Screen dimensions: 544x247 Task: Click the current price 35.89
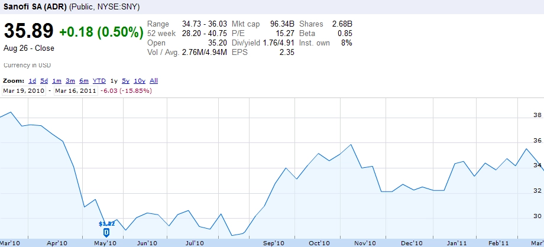coord(28,31)
